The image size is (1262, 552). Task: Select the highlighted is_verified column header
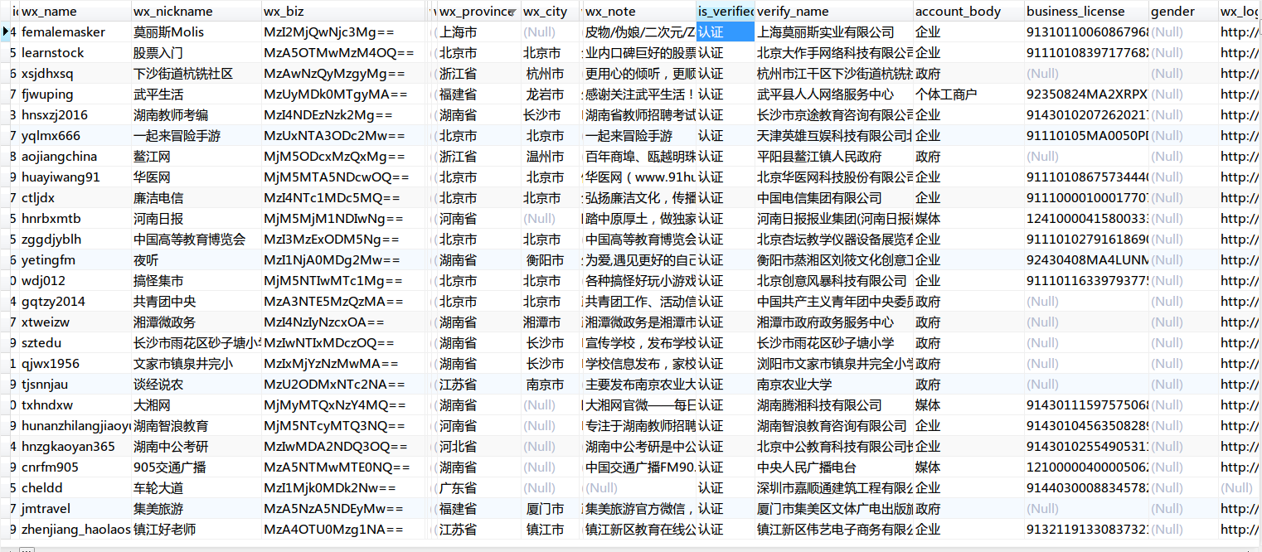[726, 11]
